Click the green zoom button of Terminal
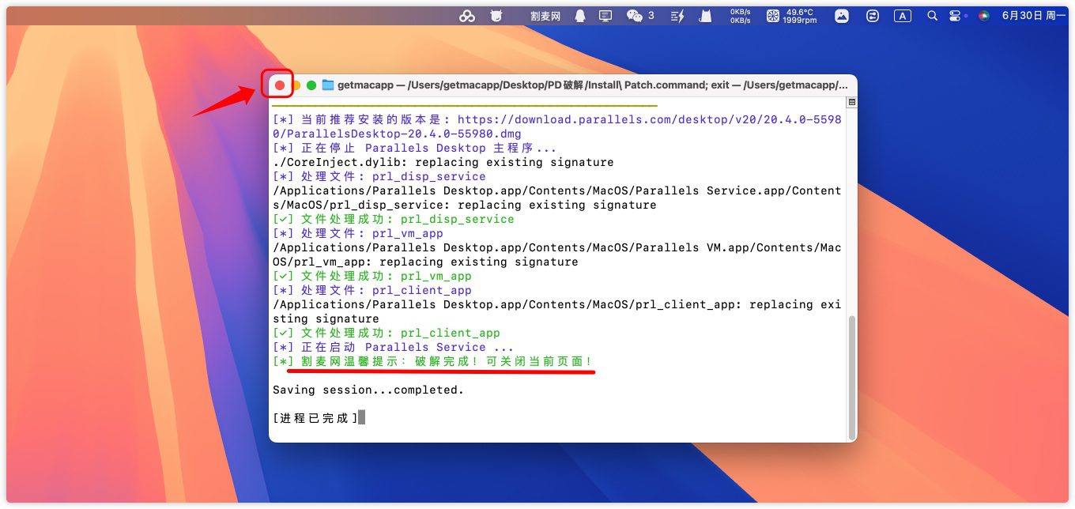This screenshot has height=509, width=1075. (311, 85)
